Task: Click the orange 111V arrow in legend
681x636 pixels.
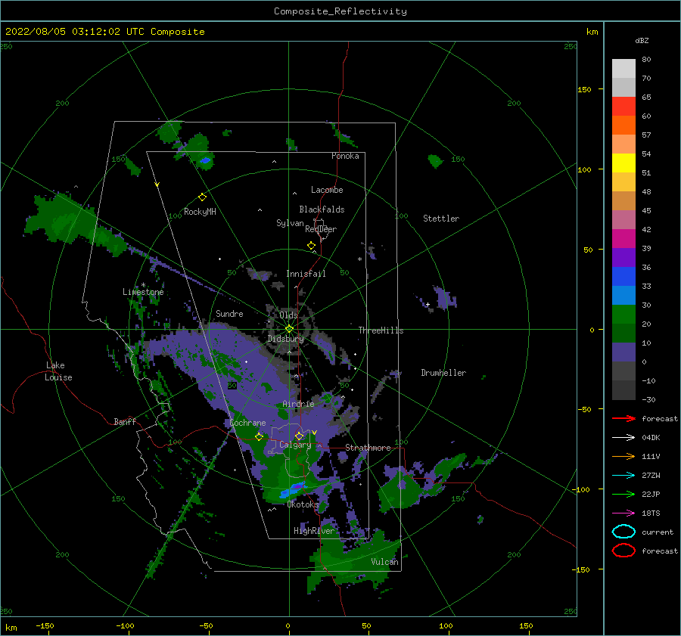Action: (623, 456)
